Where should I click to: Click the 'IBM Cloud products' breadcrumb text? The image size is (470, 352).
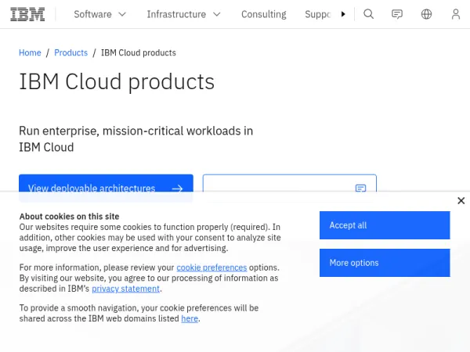click(138, 52)
